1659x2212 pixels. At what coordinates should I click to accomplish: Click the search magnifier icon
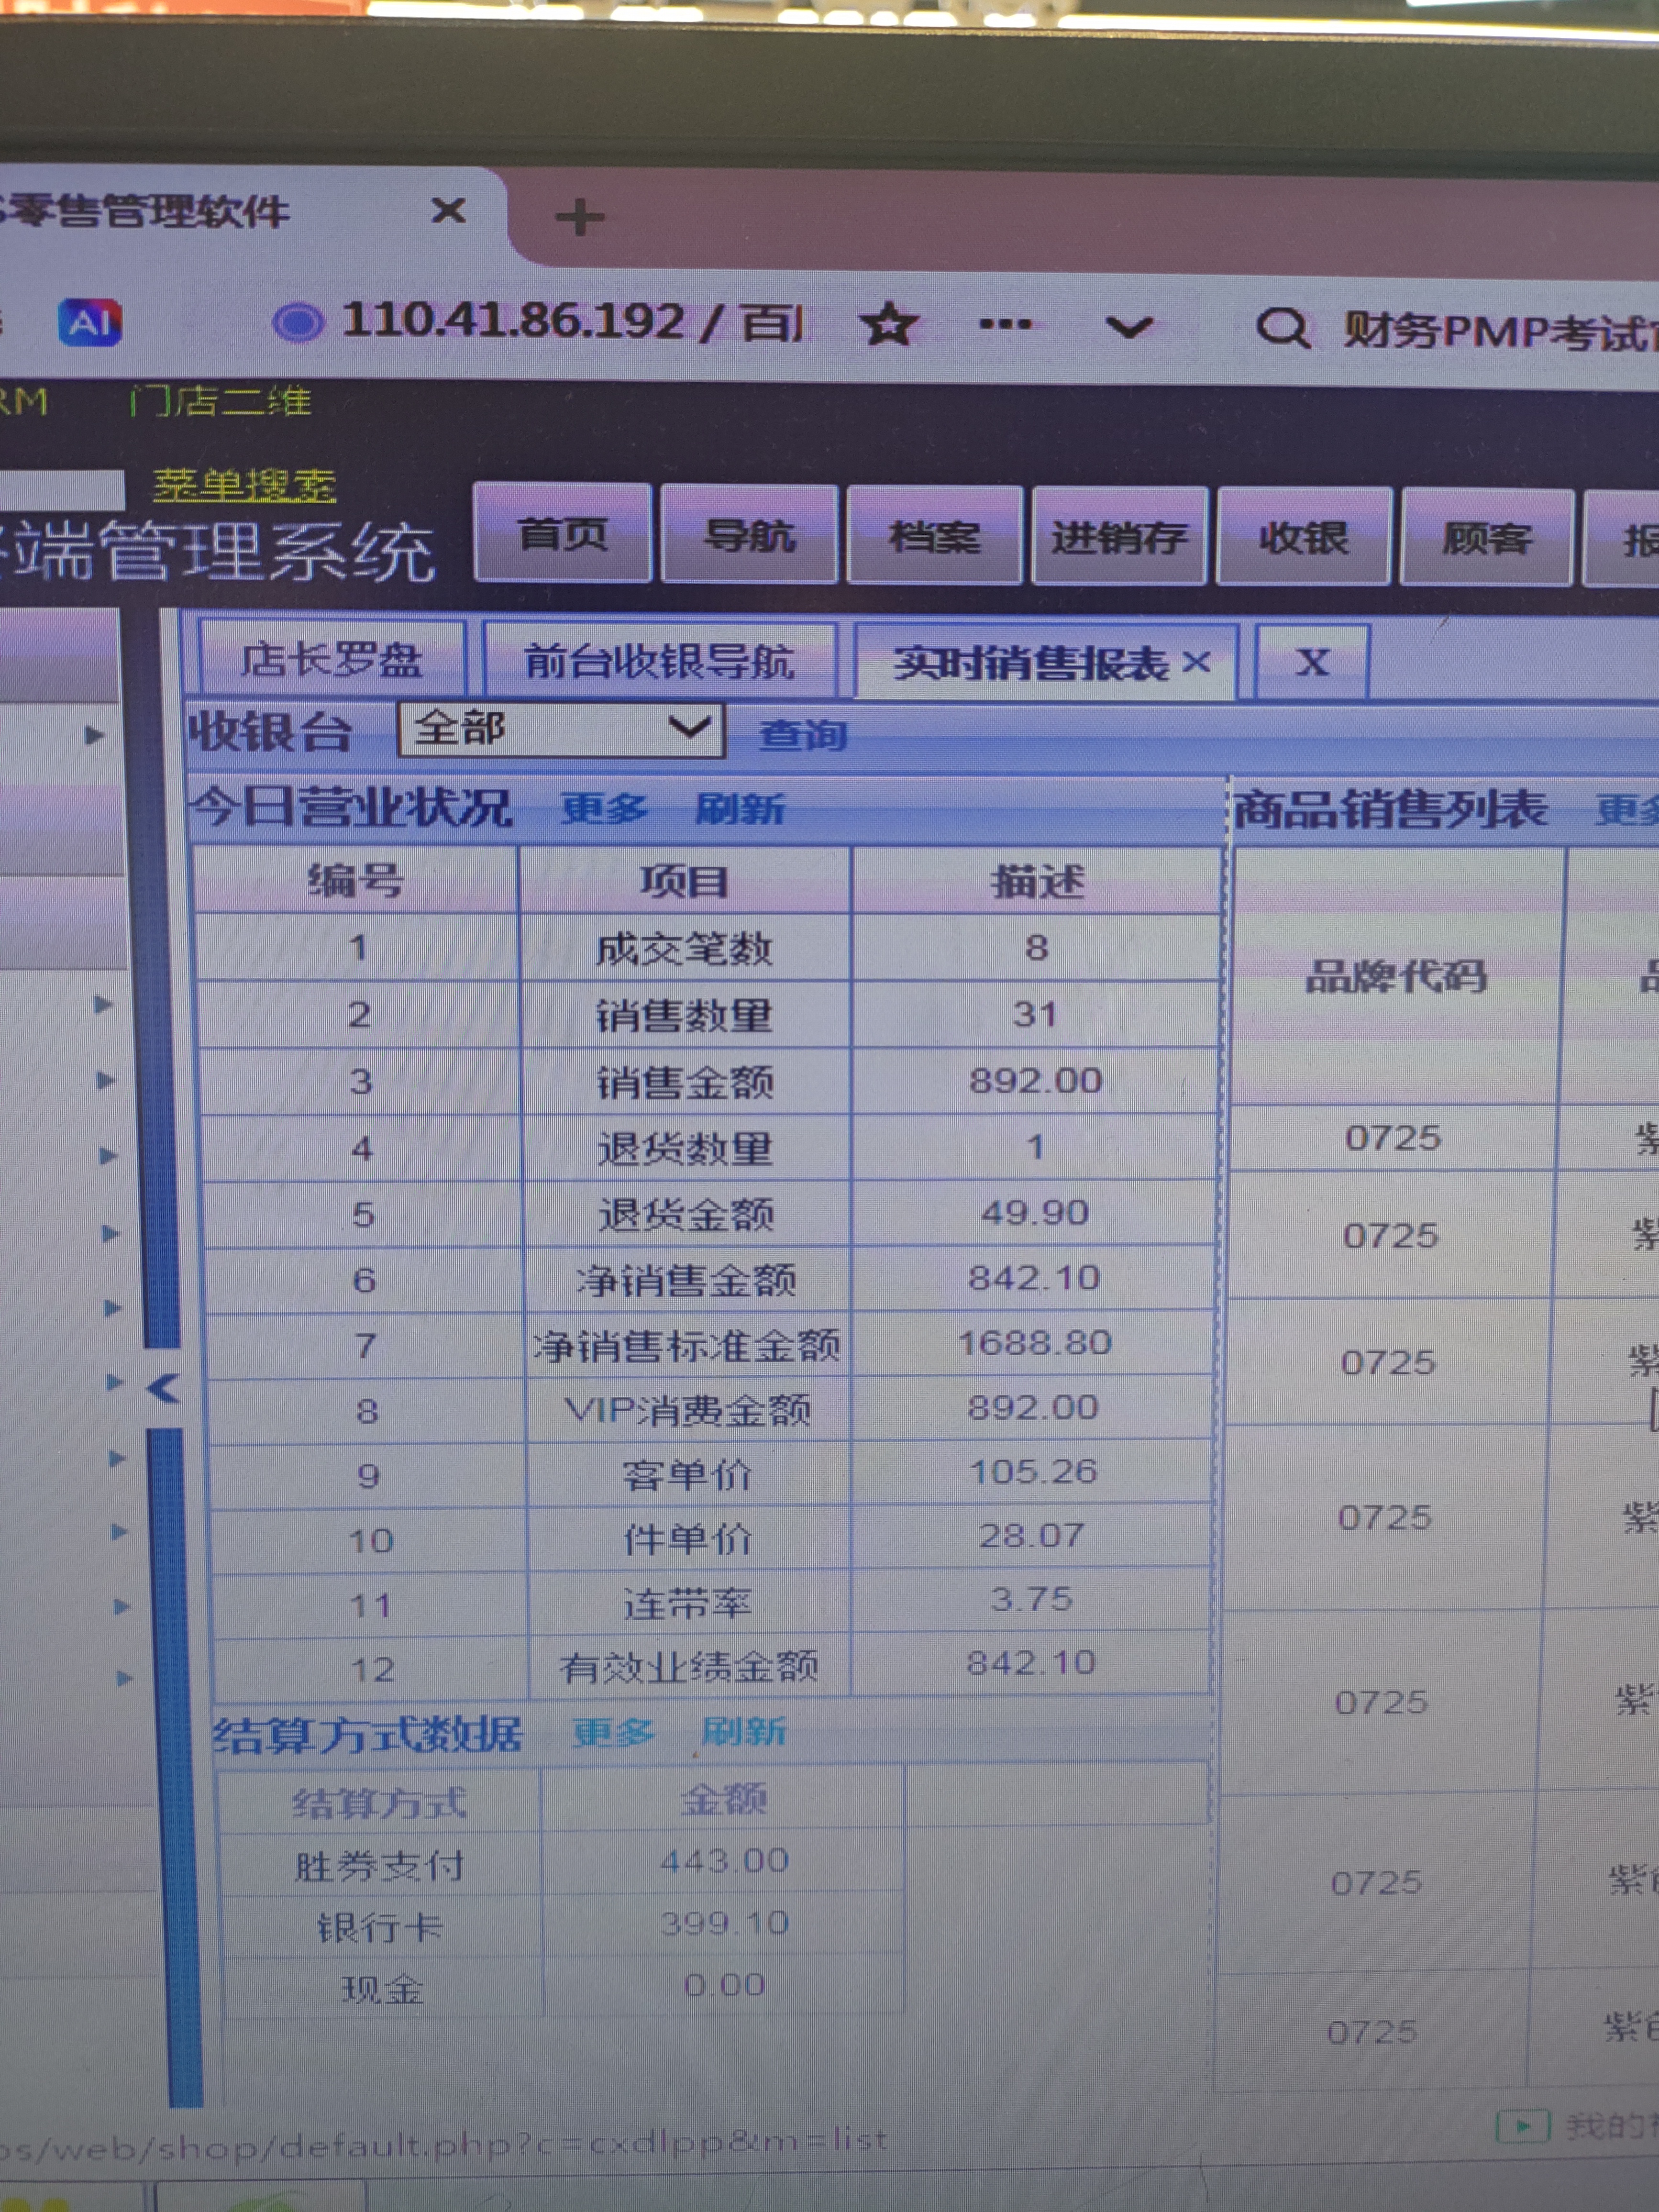tap(1282, 327)
